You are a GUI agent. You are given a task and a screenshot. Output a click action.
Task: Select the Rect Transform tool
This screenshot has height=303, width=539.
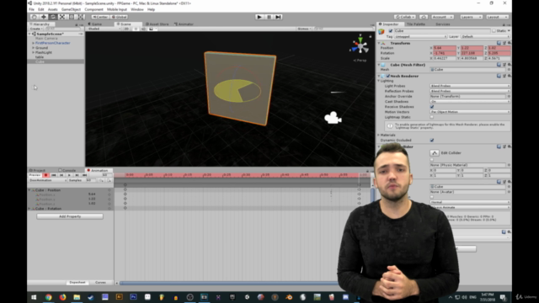[72, 17]
